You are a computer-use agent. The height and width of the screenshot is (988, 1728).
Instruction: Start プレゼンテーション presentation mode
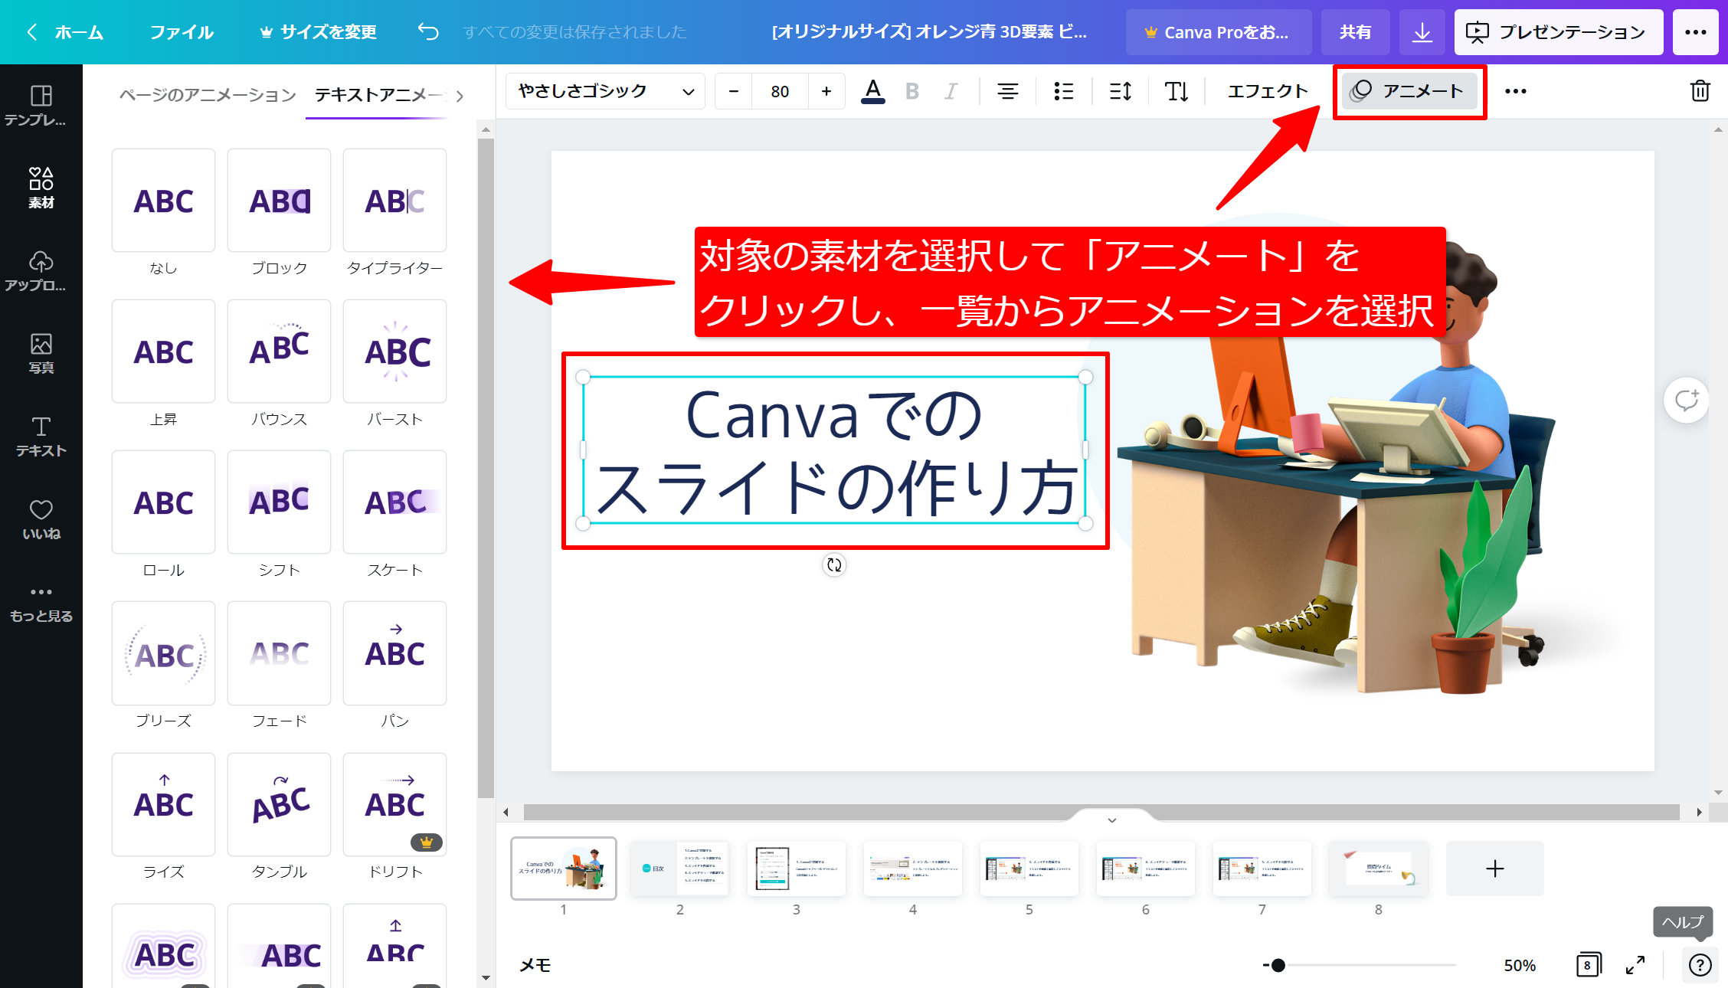(x=1558, y=32)
